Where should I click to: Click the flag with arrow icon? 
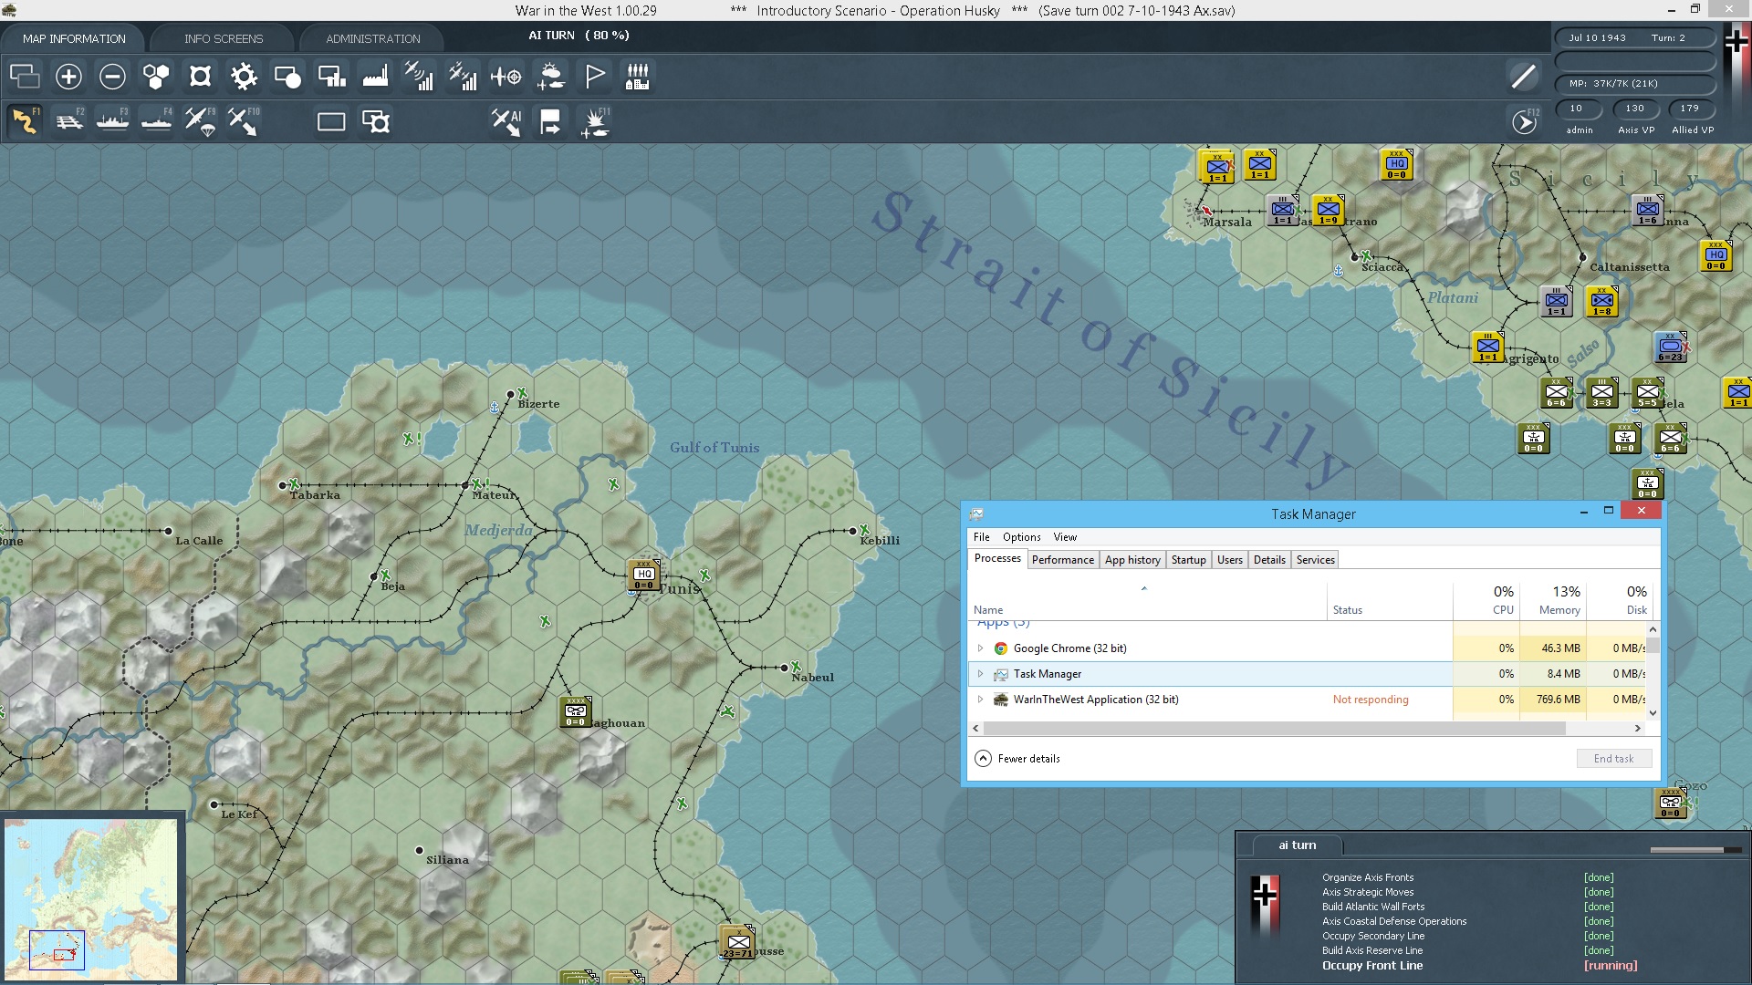(550, 121)
